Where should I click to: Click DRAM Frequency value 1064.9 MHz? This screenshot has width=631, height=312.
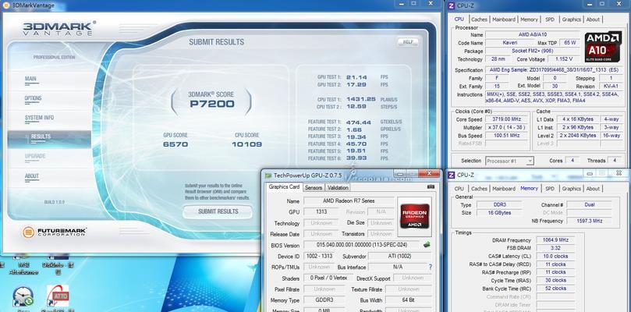pos(555,240)
